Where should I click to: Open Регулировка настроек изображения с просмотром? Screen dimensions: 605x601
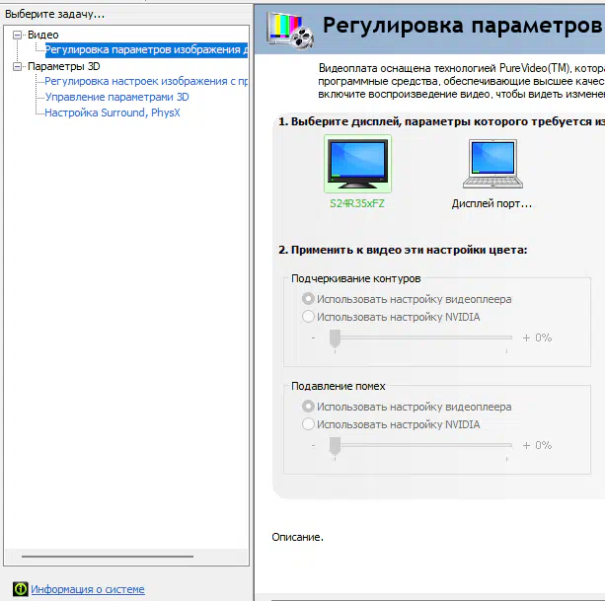tap(146, 81)
